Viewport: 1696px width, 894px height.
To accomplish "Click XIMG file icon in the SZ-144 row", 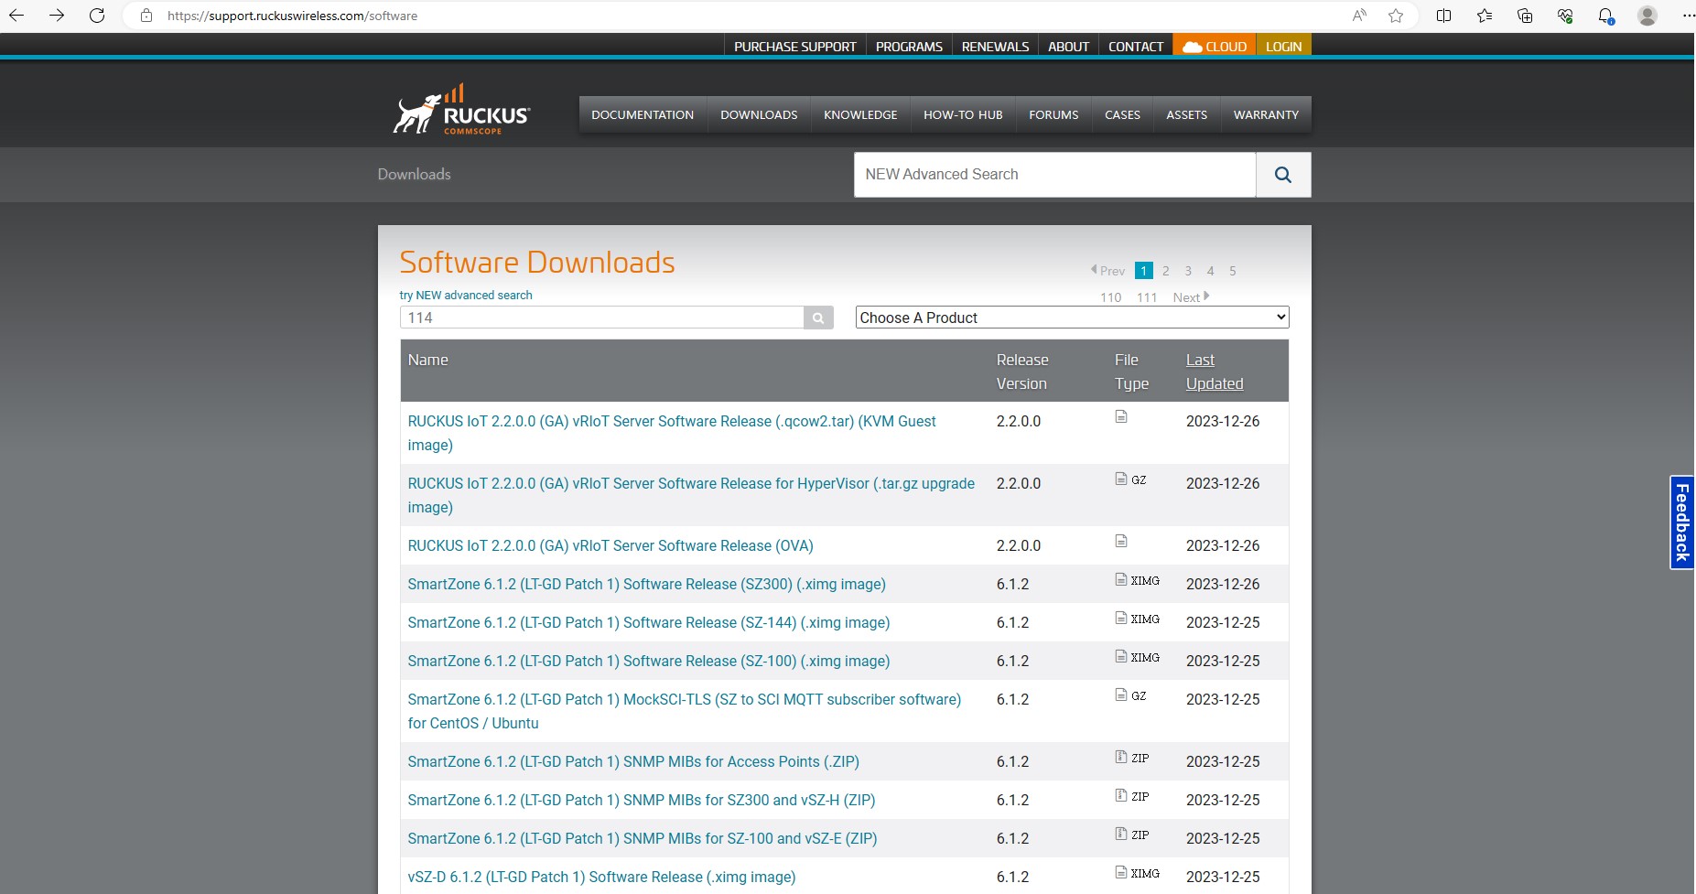I will 1121,618.
